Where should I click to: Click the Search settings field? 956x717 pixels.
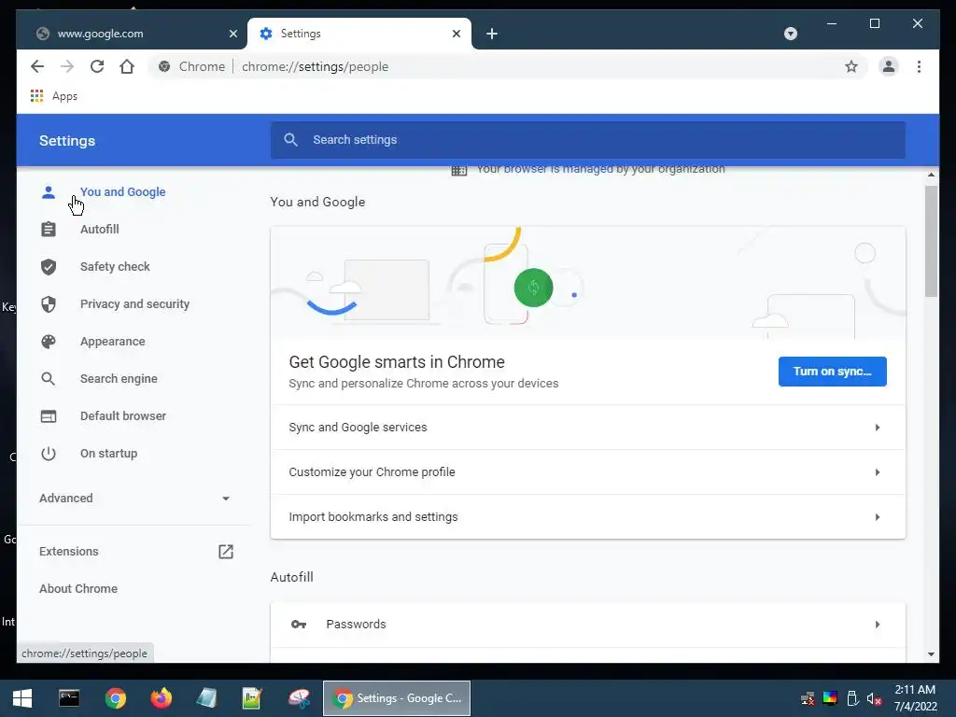(x=588, y=140)
